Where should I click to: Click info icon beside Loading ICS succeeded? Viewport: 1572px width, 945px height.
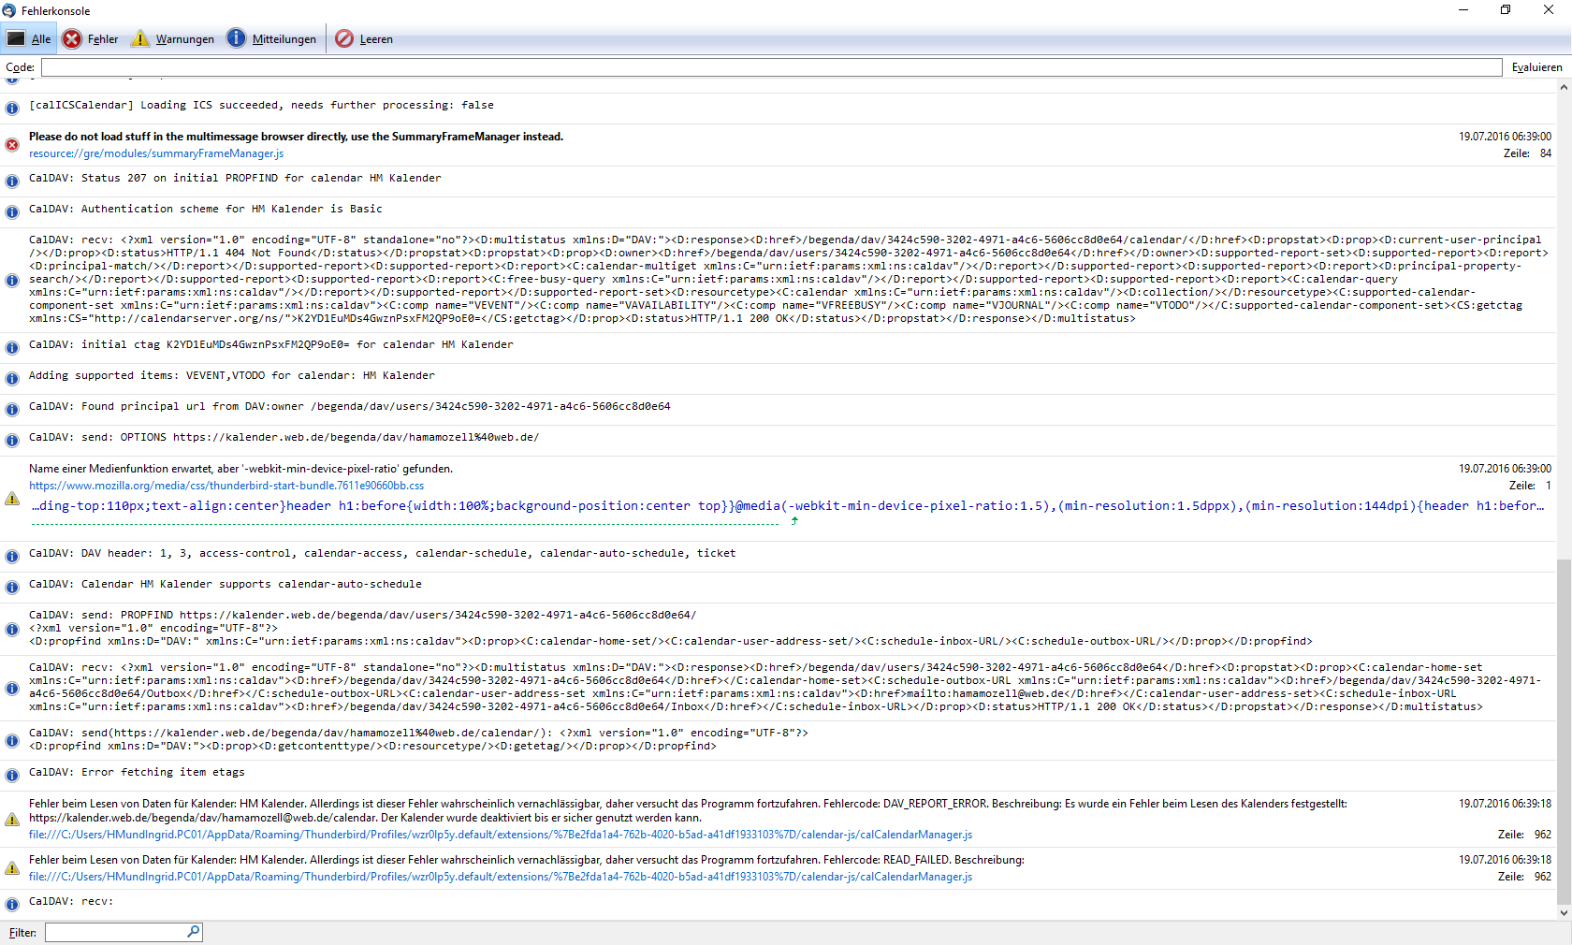[12, 109]
